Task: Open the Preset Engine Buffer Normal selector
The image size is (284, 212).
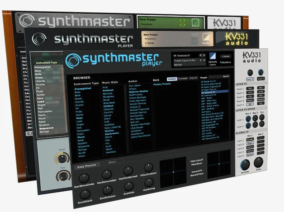Action: (186, 63)
